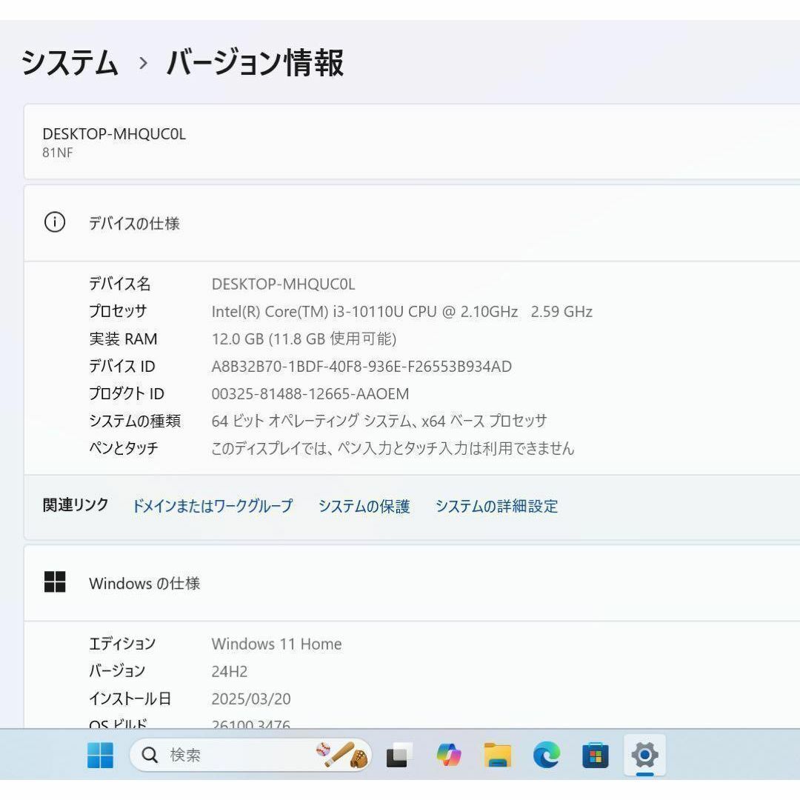Viewport: 800px width, 800px height.
Task: Open Microsoft Store from the taskbar
Action: (x=595, y=755)
